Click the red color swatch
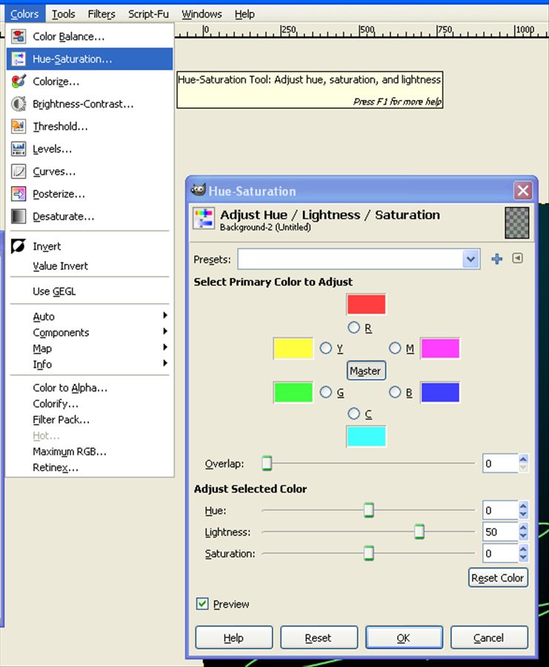549x667 pixels. 366,304
